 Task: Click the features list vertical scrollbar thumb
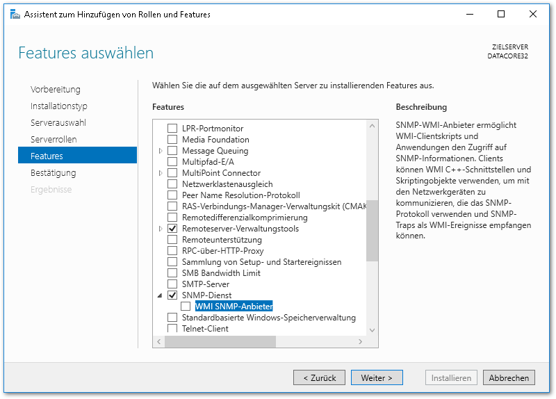(x=372, y=229)
